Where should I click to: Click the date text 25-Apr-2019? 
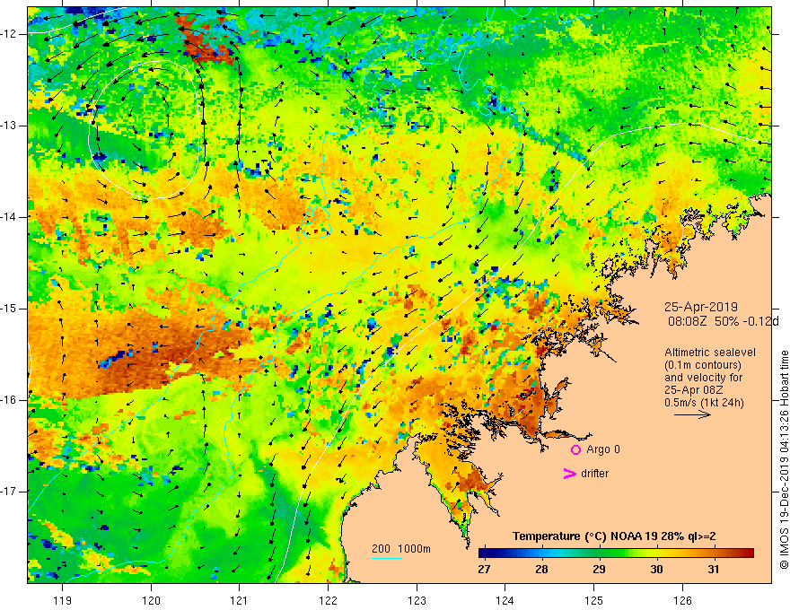coord(701,307)
